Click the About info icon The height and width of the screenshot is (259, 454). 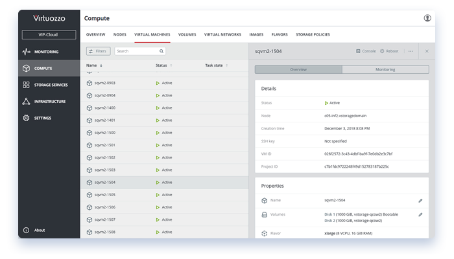(x=26, y=230)
